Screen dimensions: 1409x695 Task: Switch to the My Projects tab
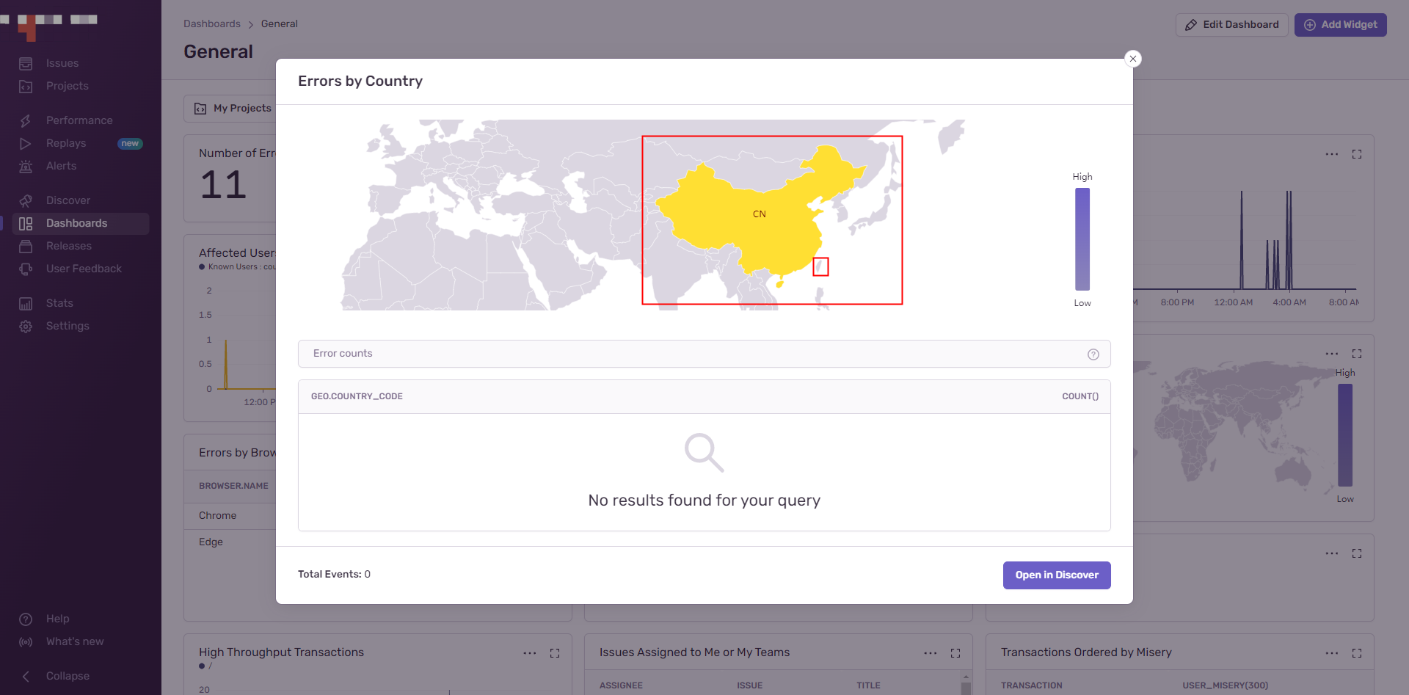click(241, 108)
